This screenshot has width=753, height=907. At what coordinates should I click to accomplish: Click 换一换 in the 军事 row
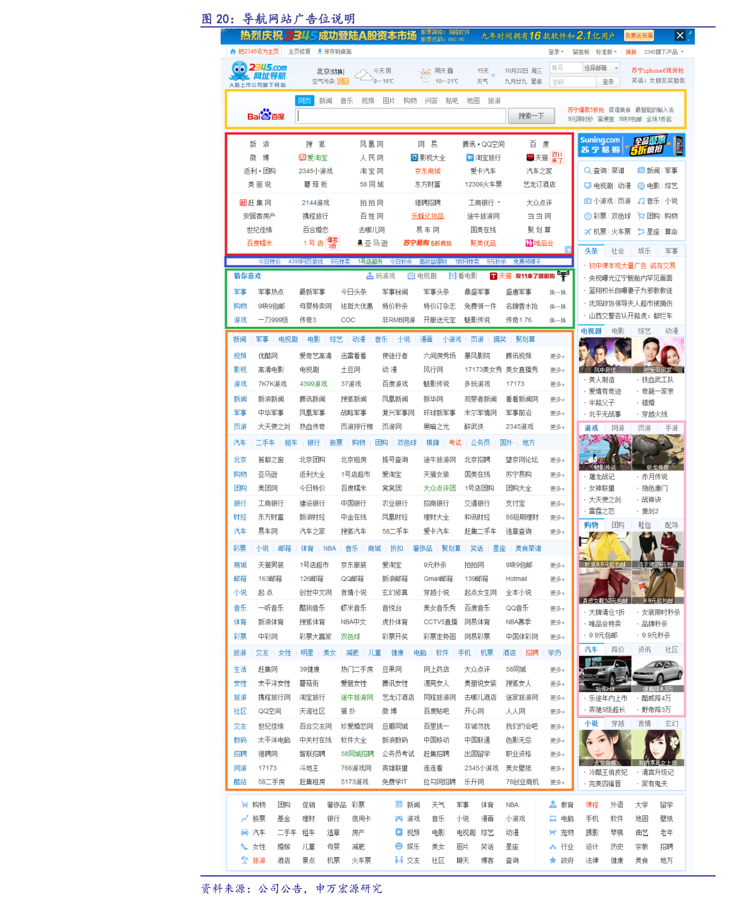(x=557, y=292)
